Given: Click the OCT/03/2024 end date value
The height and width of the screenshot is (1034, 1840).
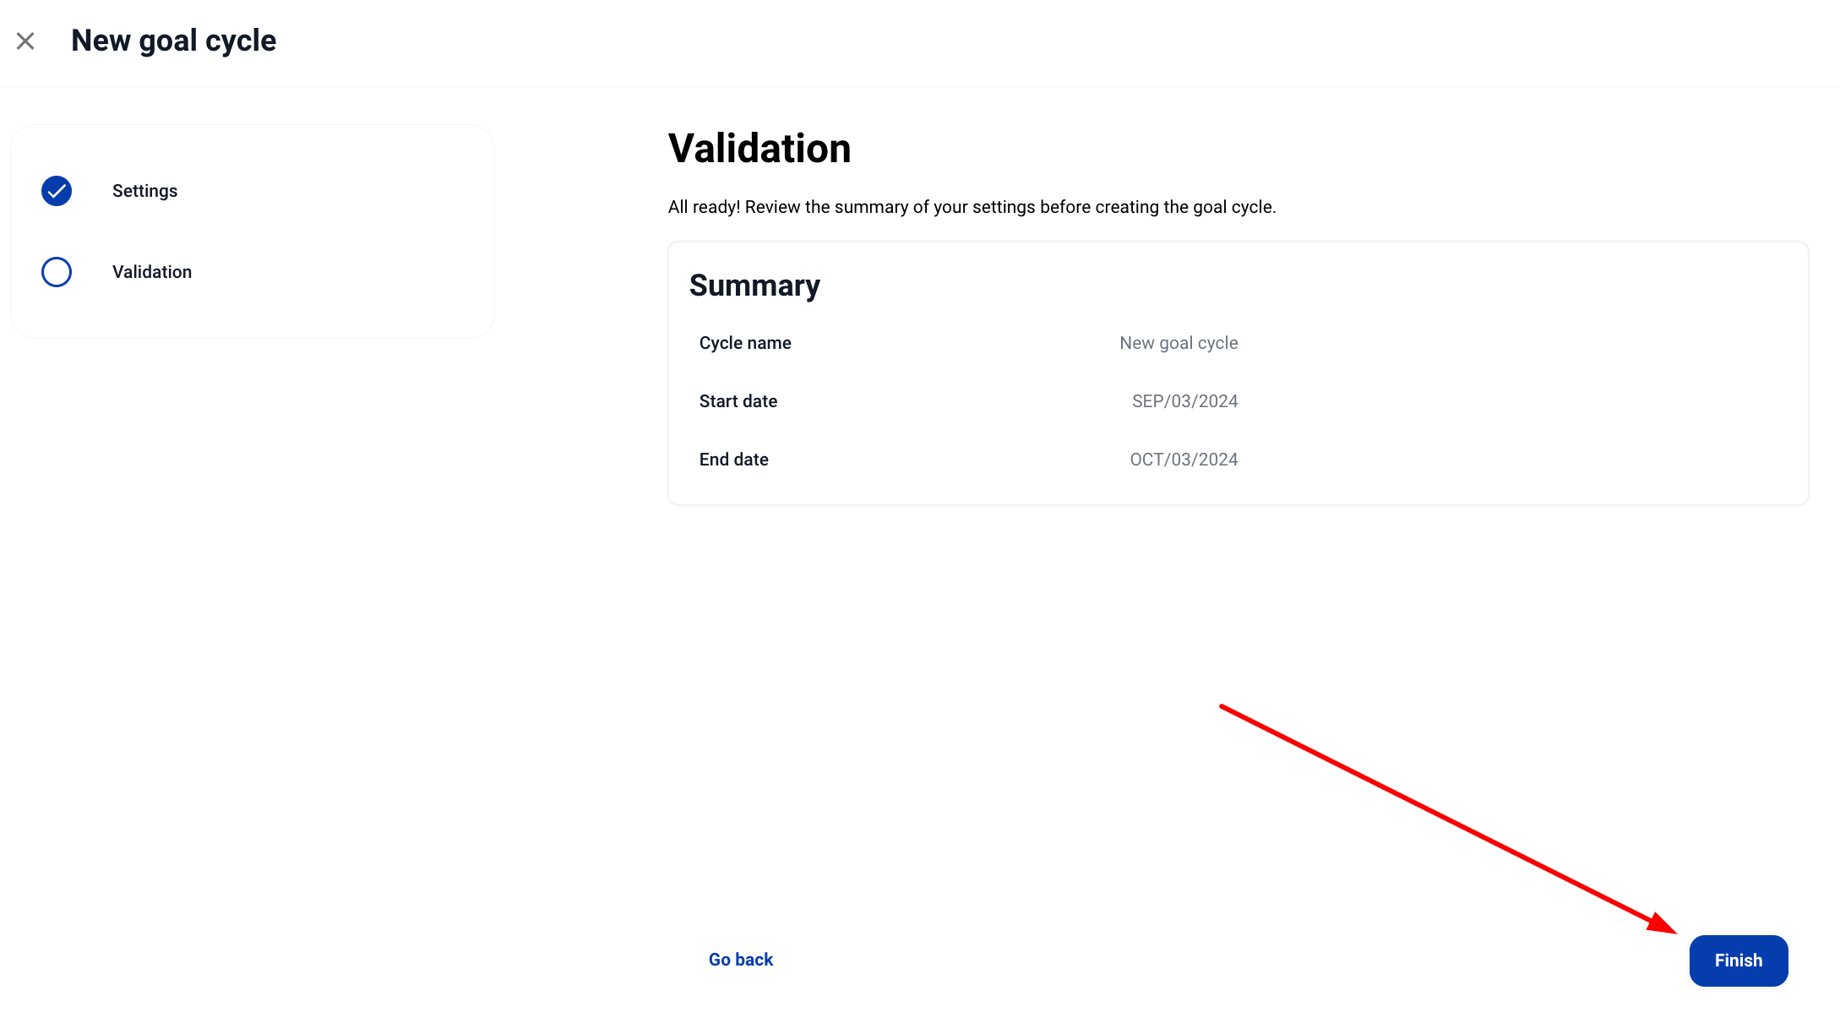Looking at the screenshot, I should 1184,460.
